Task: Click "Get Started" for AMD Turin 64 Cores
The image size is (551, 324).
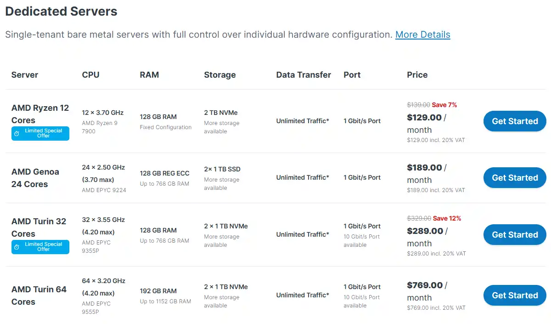Action: tap(515, 295)
